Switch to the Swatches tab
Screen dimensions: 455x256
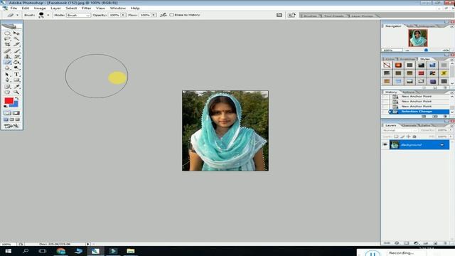tap(407, 59)
